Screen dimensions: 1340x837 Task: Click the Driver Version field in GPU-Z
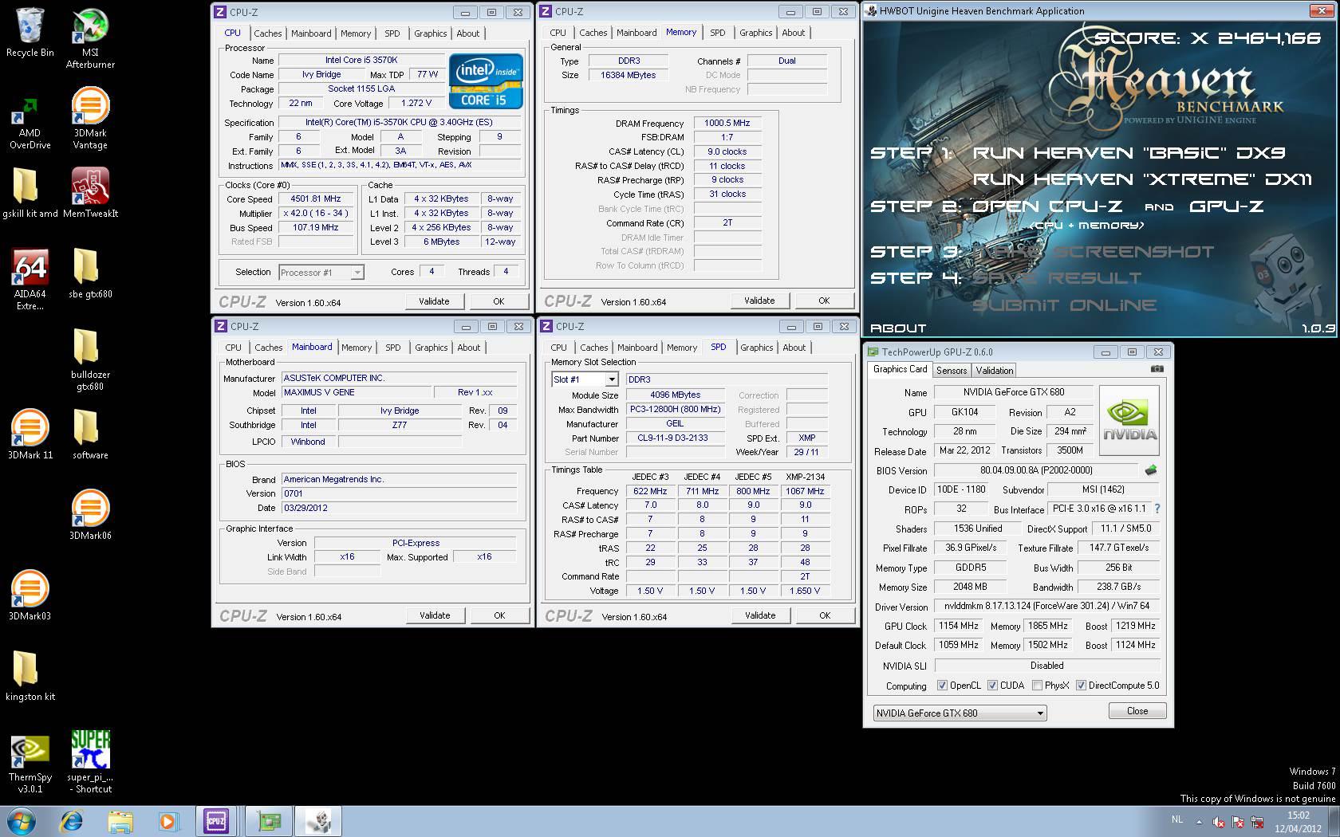coord(1046,606)
